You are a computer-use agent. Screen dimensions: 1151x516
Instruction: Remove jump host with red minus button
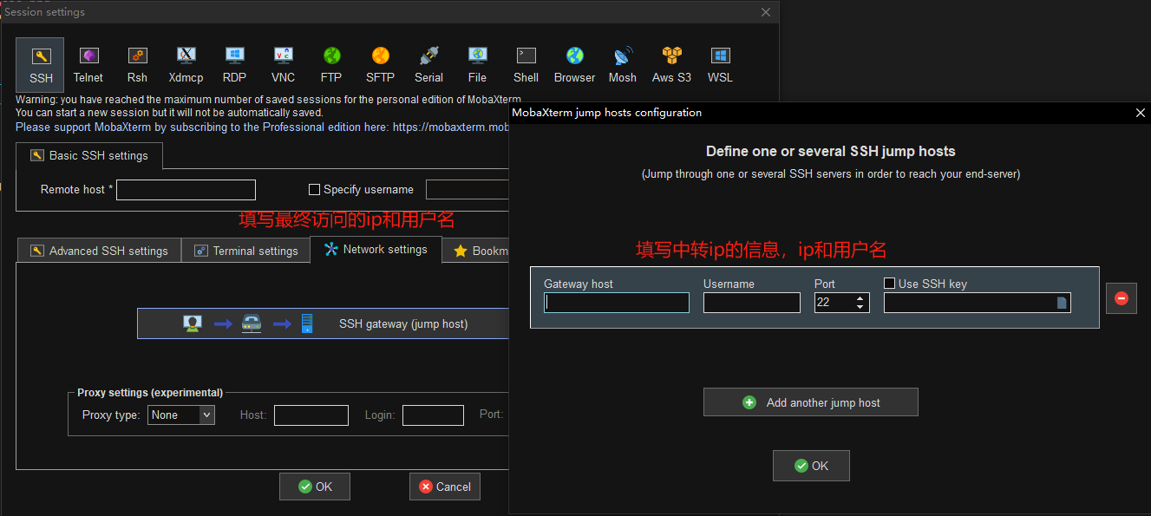click(x=1121, y=298)
